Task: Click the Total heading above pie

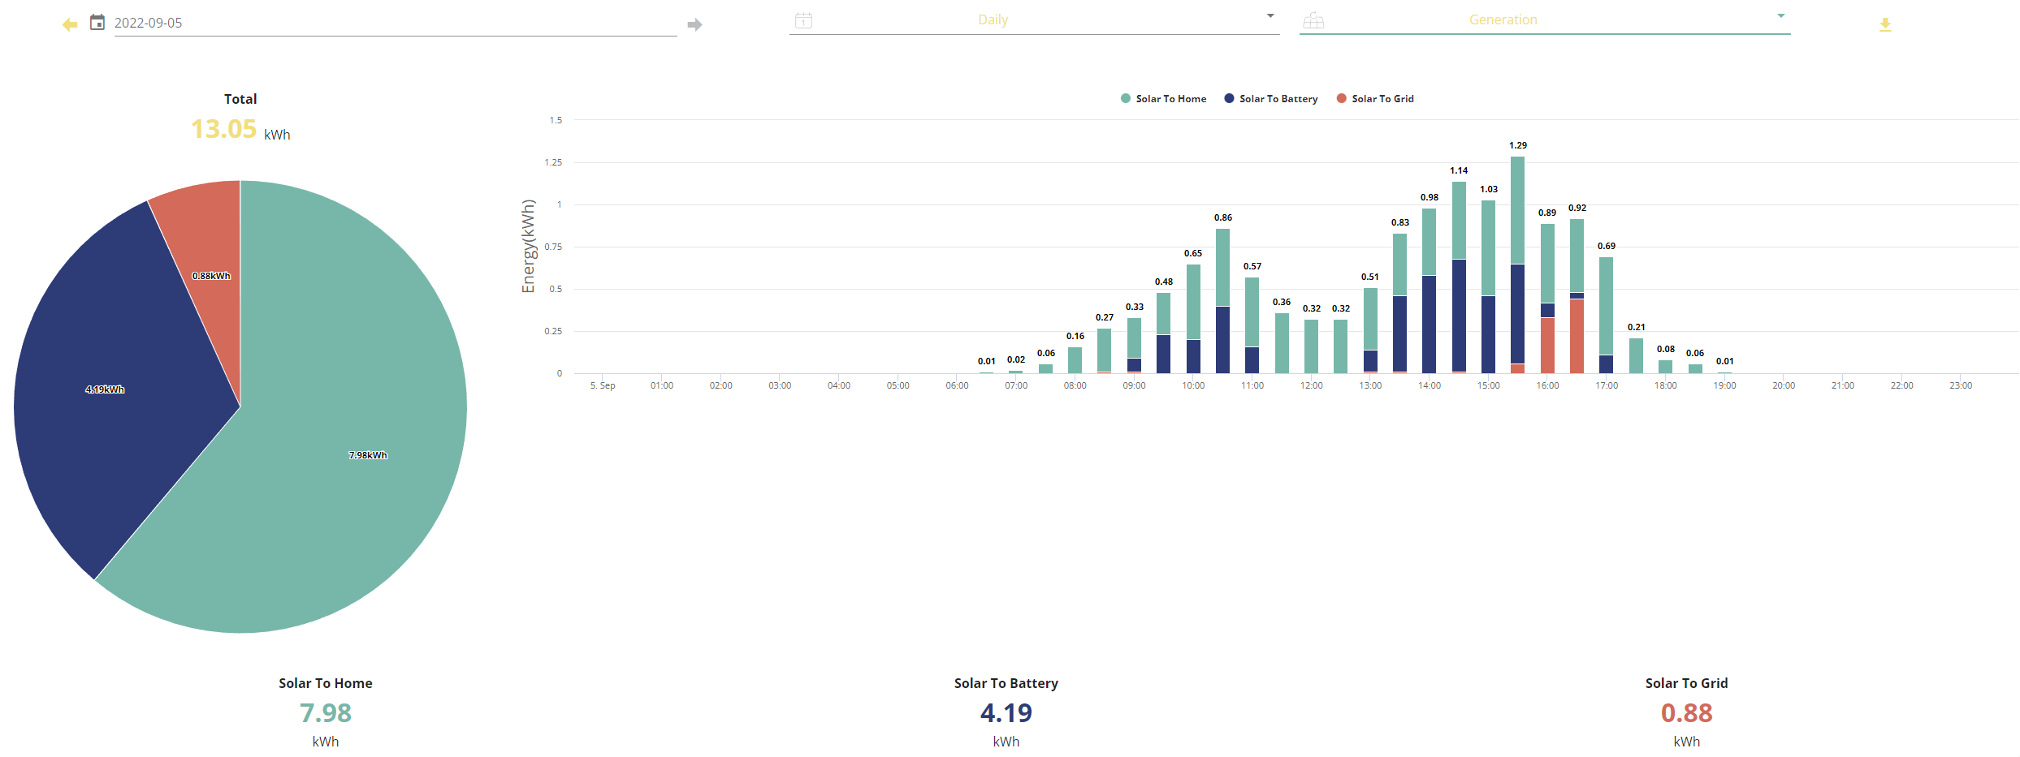Action: pos(240,99)
